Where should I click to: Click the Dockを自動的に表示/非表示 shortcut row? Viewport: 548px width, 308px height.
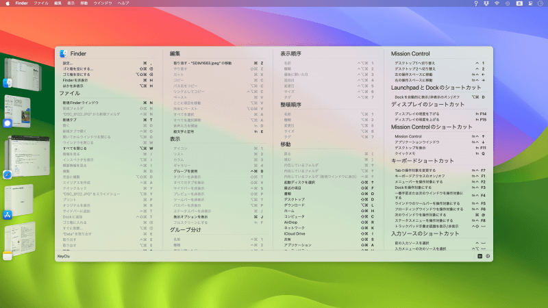pos(440,97)
